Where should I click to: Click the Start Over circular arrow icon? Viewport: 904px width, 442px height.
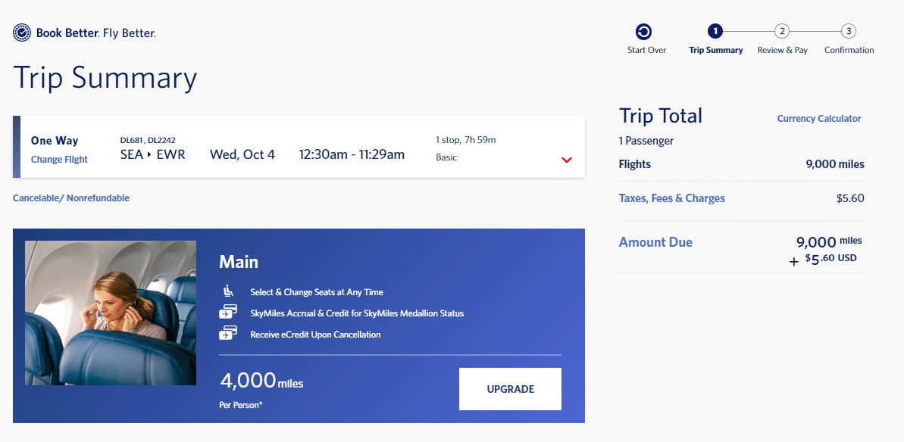(x=643, y=32)
